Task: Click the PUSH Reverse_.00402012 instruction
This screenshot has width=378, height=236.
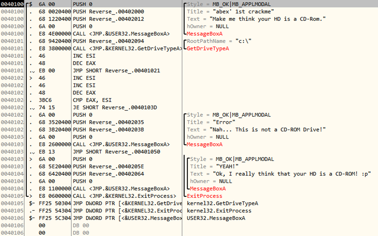Action: [x=108, y=19]
